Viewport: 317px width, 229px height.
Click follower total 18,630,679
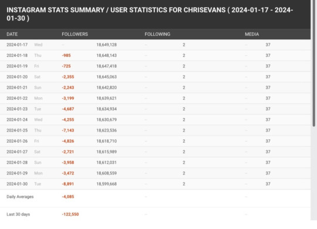coord(106,120)
